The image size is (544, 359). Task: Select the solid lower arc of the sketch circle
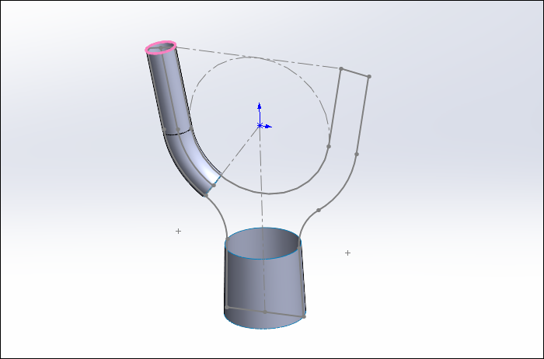pyautogui.click(x=270, y=192)
